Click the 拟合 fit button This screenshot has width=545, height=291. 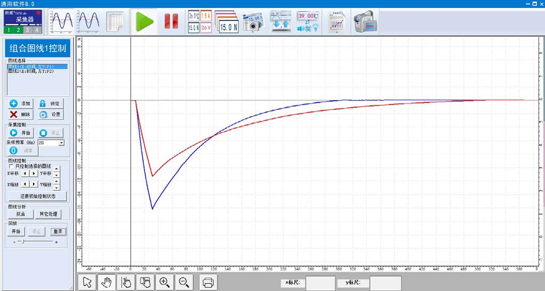[x=21, y=214]
